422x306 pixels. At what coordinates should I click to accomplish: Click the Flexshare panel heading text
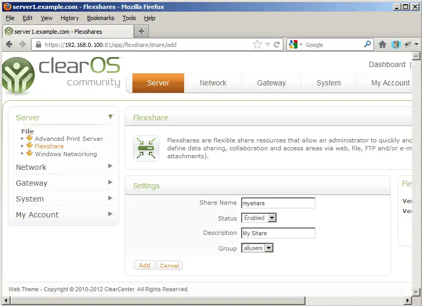coord(150,118)
